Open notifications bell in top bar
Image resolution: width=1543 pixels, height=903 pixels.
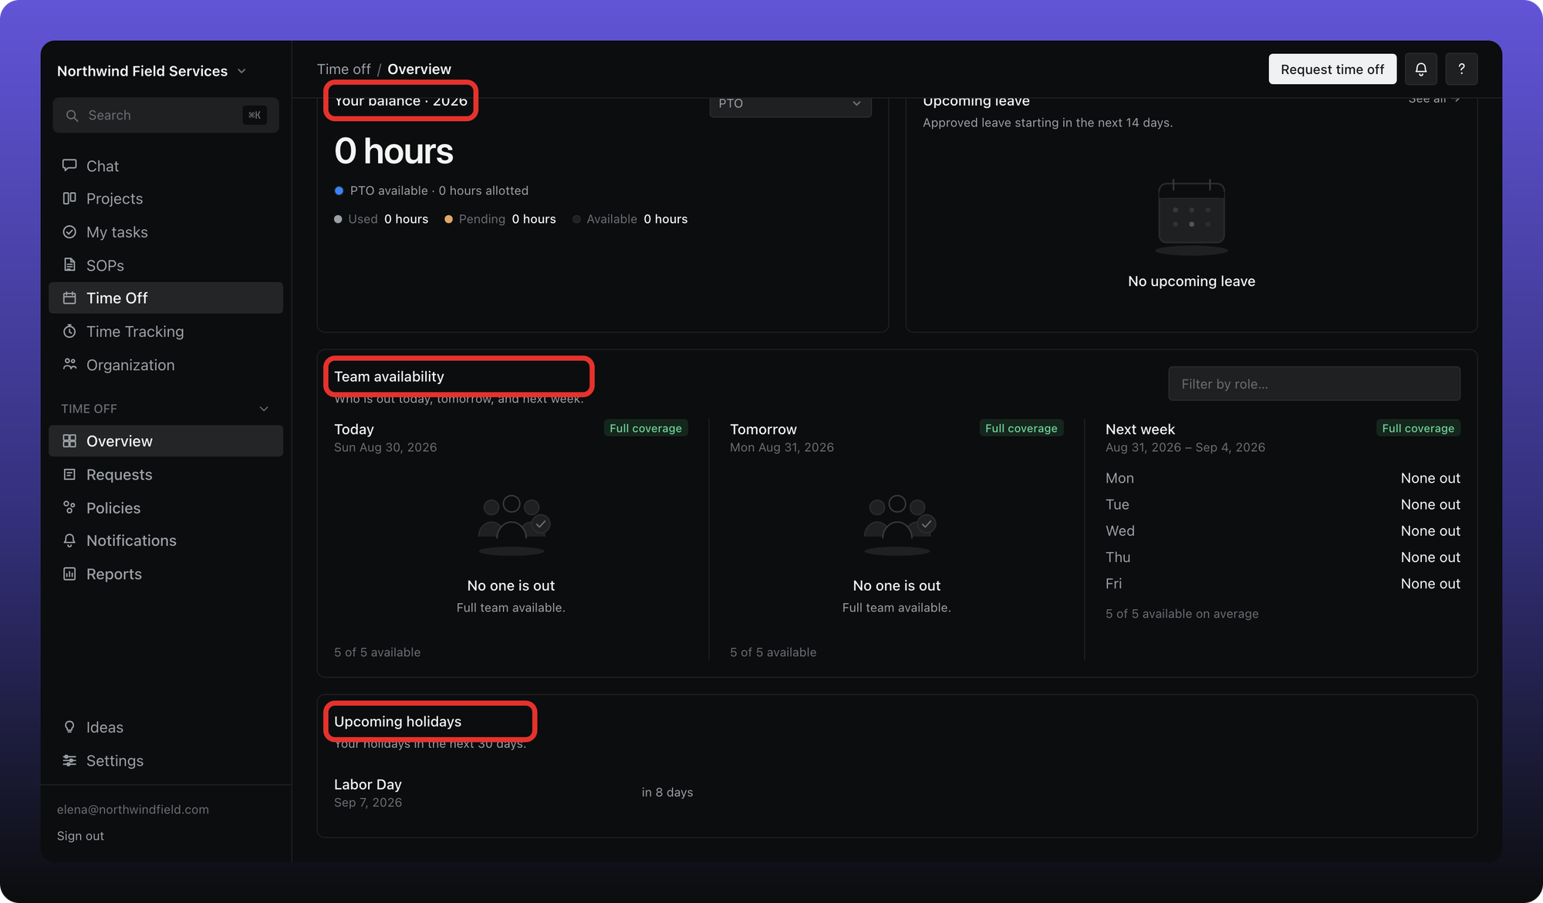point(1420,69)
